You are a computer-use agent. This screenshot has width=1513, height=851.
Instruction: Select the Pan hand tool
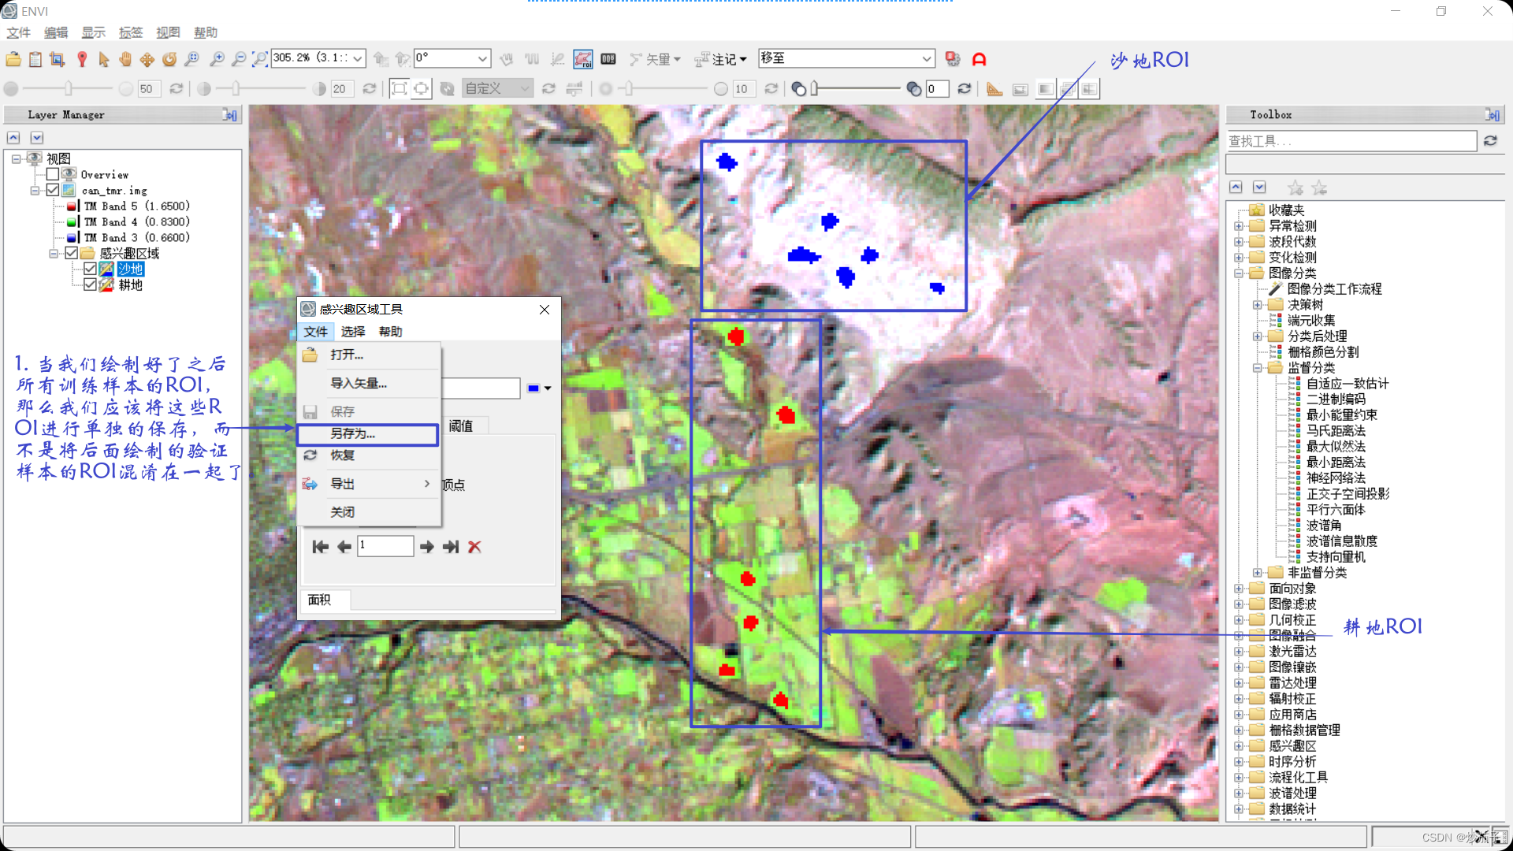[x=125, y=59]
